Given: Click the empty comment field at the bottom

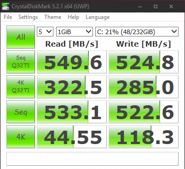Looking at the screenshot, I should 92,159.
